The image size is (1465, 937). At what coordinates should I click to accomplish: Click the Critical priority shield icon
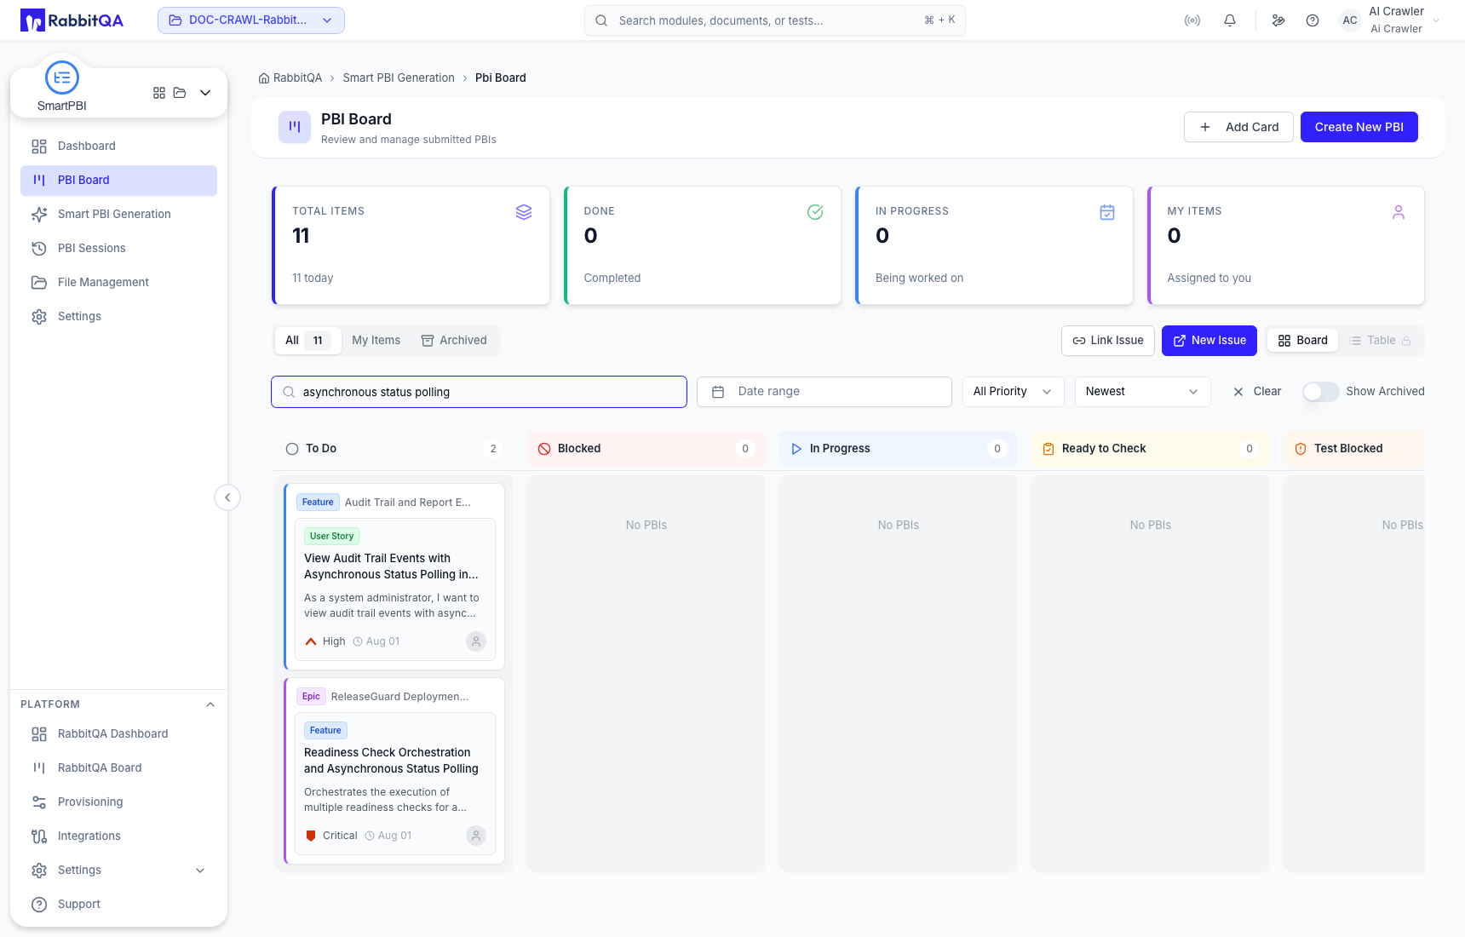(311, 836)
